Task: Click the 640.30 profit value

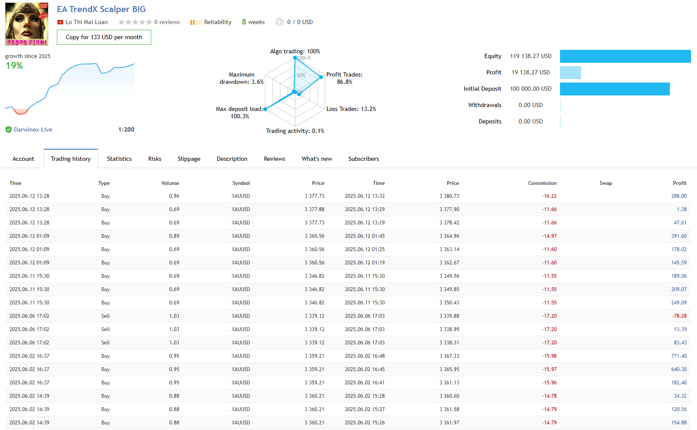Action: tap(679, 369)
